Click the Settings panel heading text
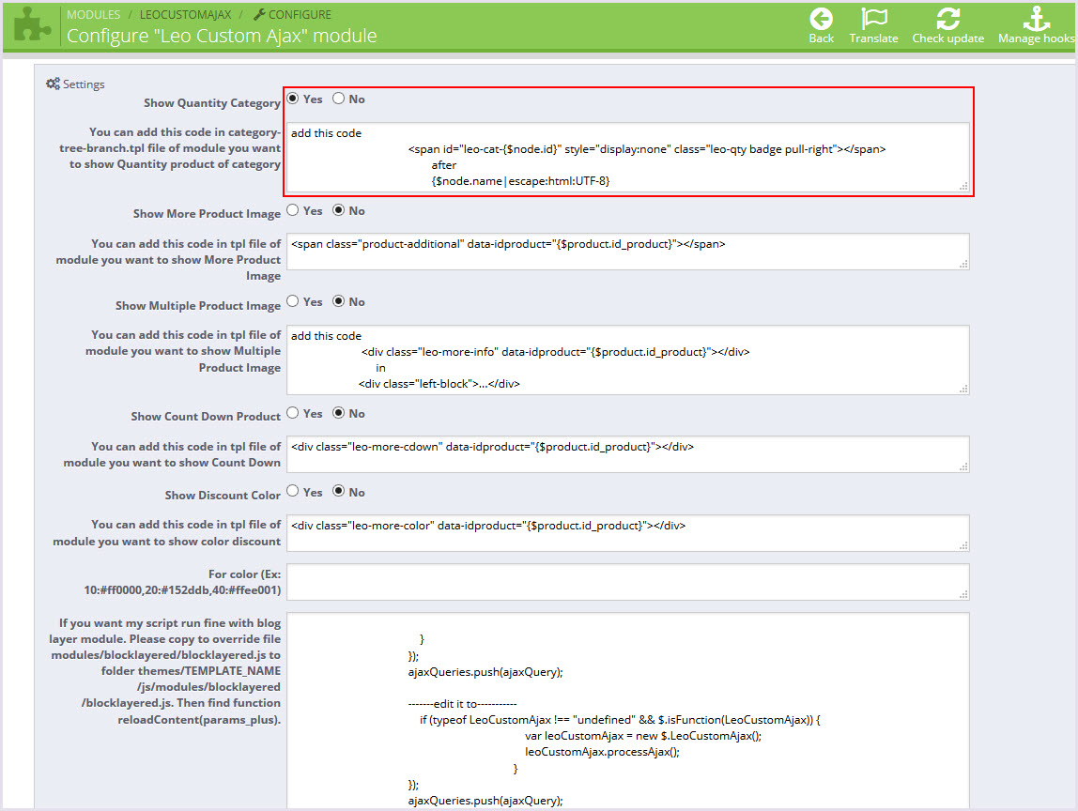The width and height of the screenshot is (1078, 811). pyautogui.click(x=84, y=84)
